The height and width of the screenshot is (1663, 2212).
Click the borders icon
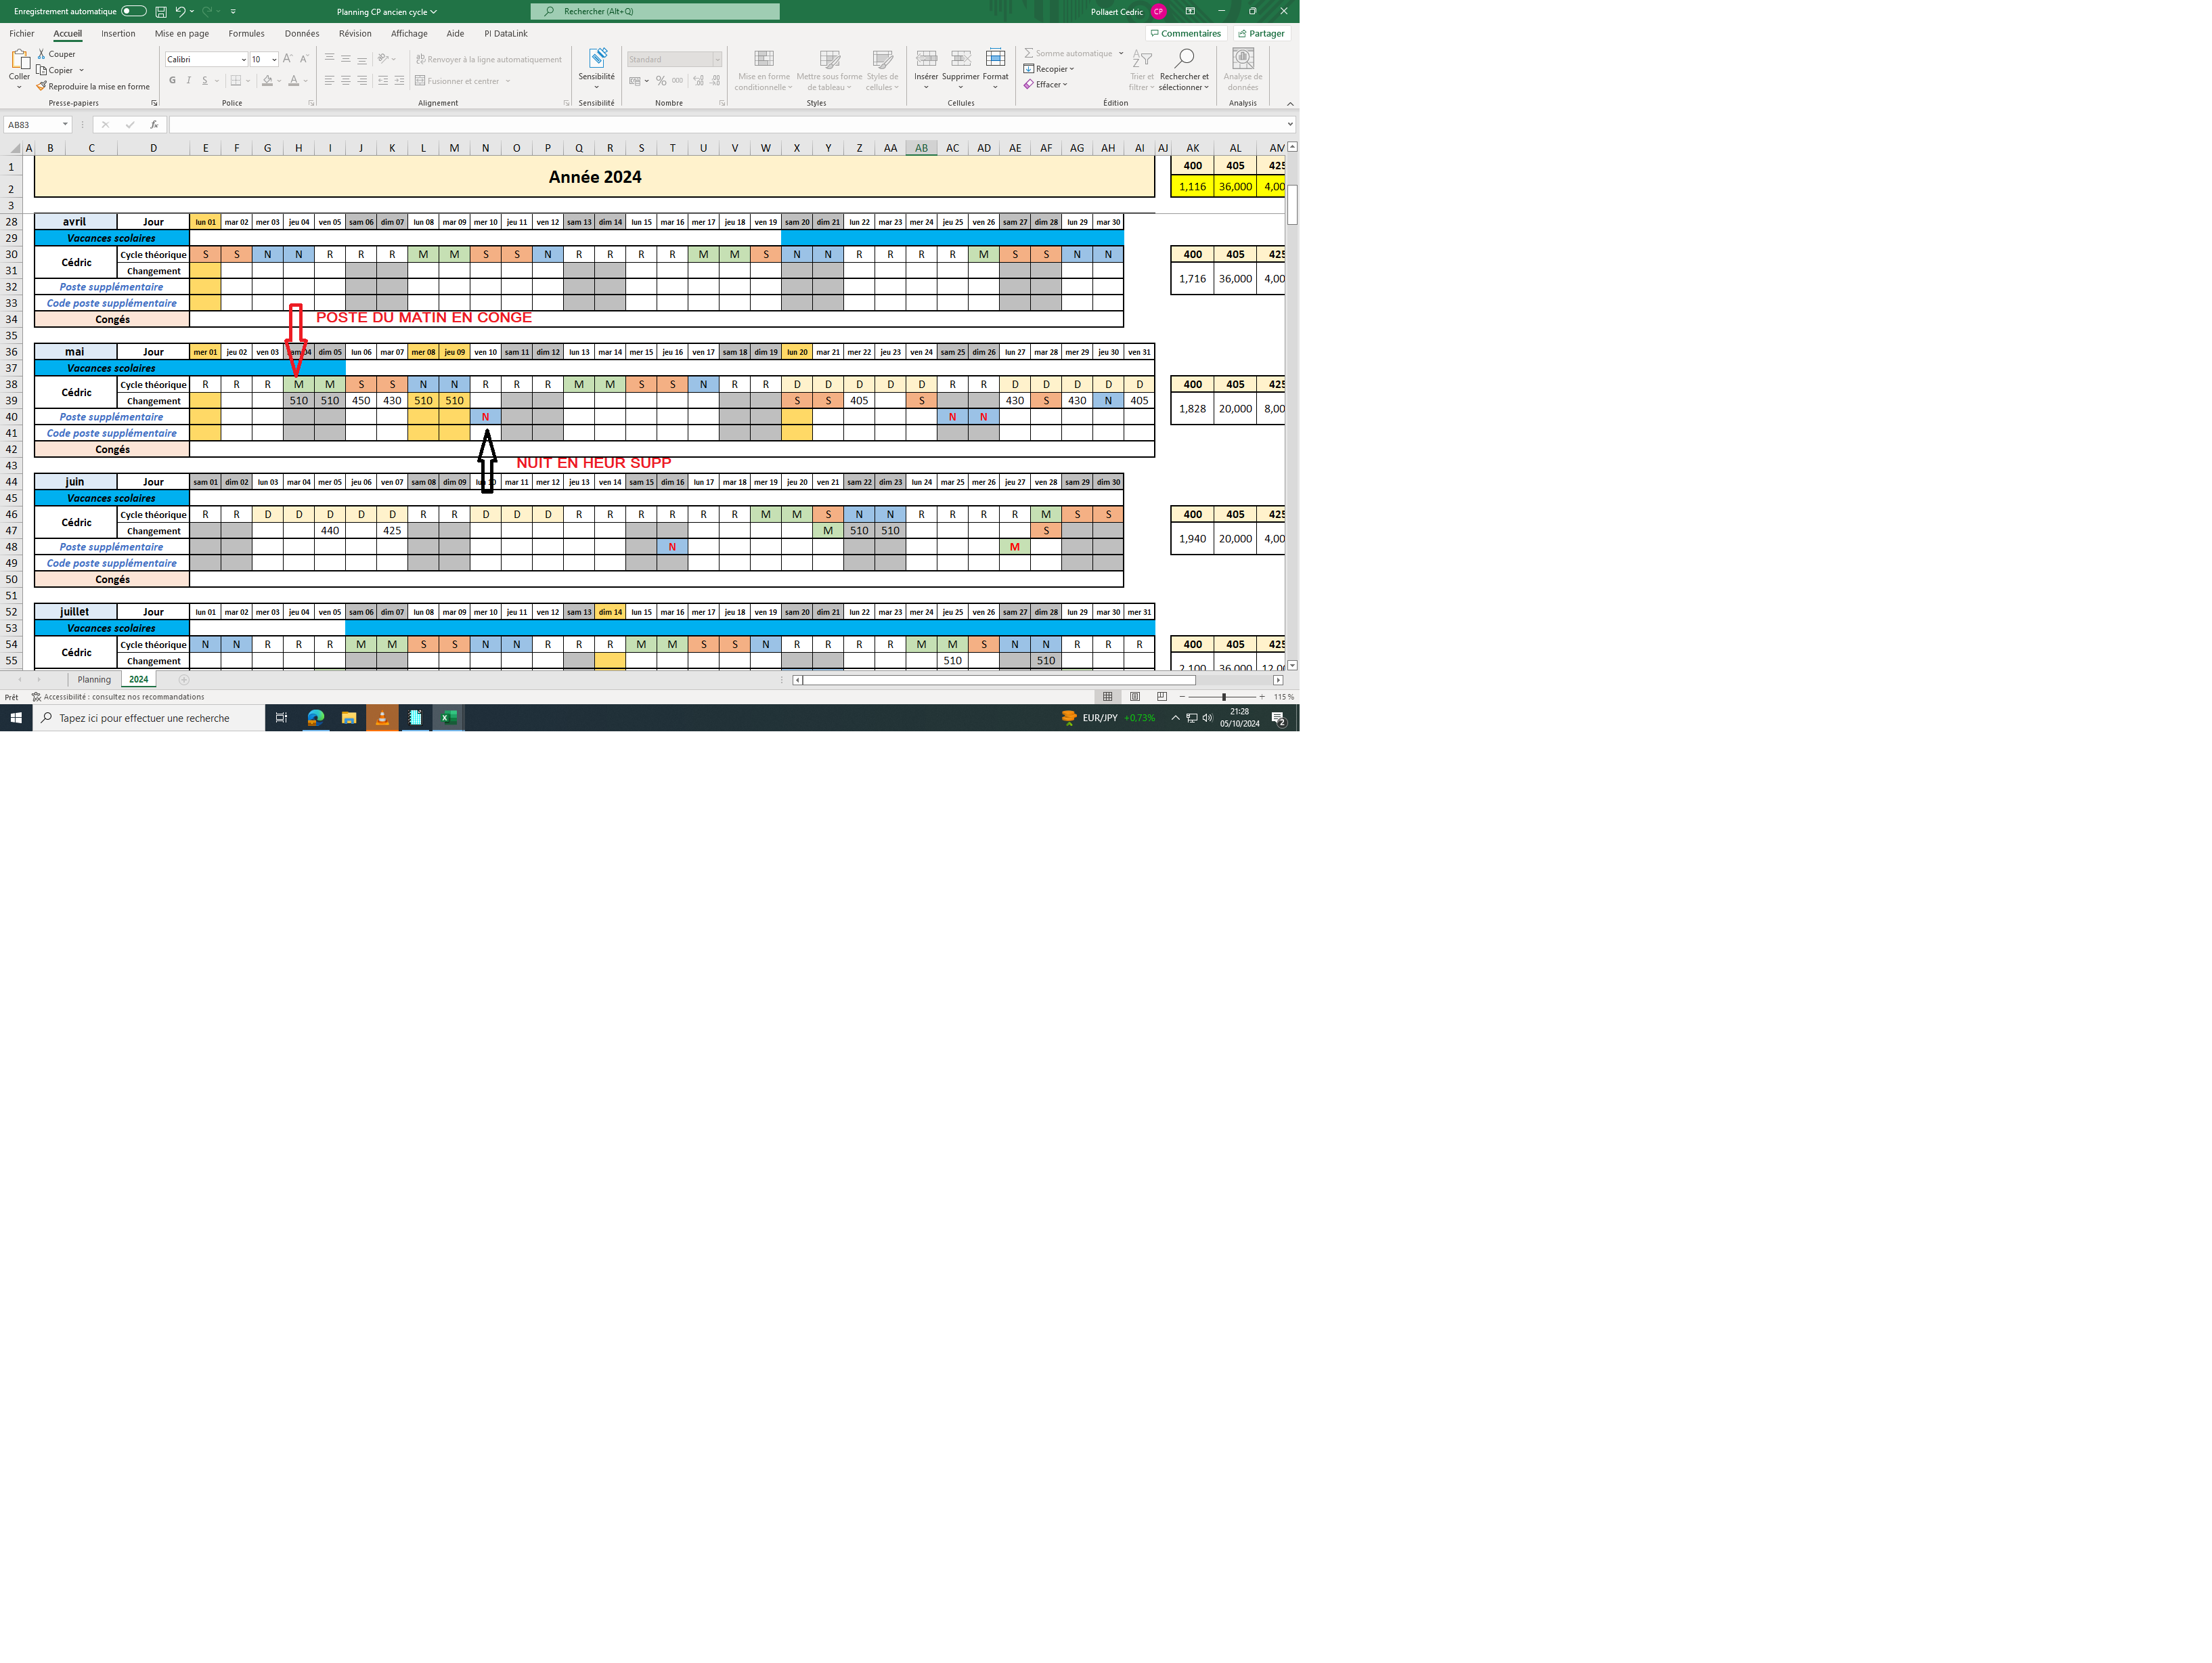(x=236, y=81)
